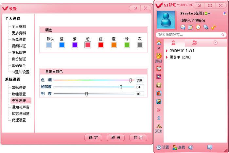The width and height of the screenshot is (229, 153).
Task: Click the saturation value field showing 84
Action: tap(140, 87)
